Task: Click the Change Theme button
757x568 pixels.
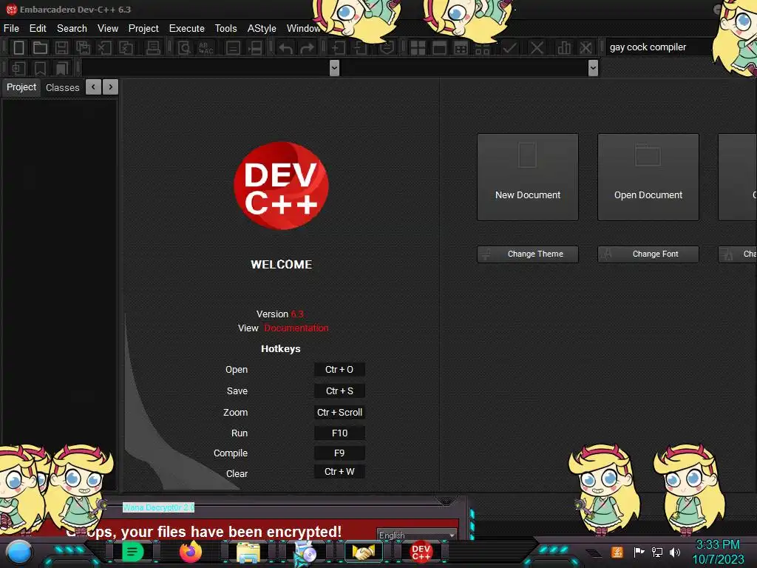Action: (528, 254)
